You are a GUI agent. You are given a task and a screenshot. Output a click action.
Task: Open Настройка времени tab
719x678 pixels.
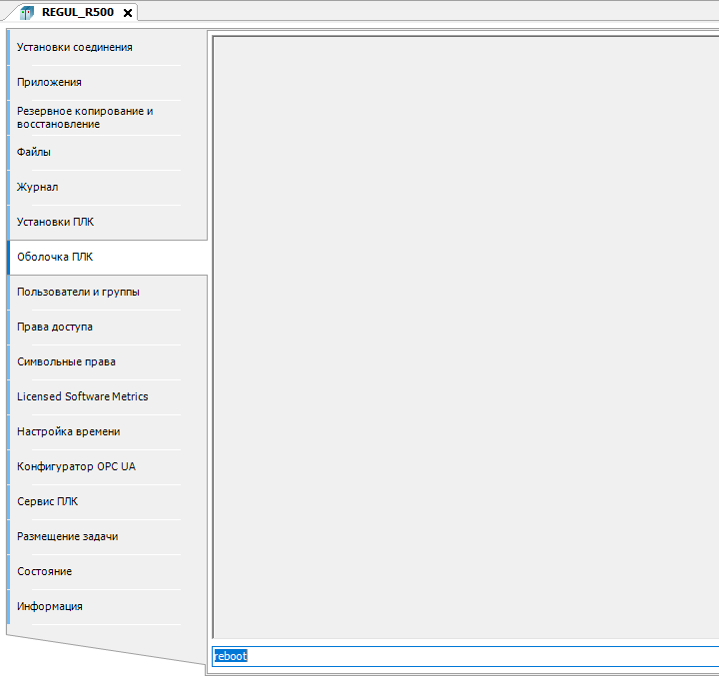point(68,431)
